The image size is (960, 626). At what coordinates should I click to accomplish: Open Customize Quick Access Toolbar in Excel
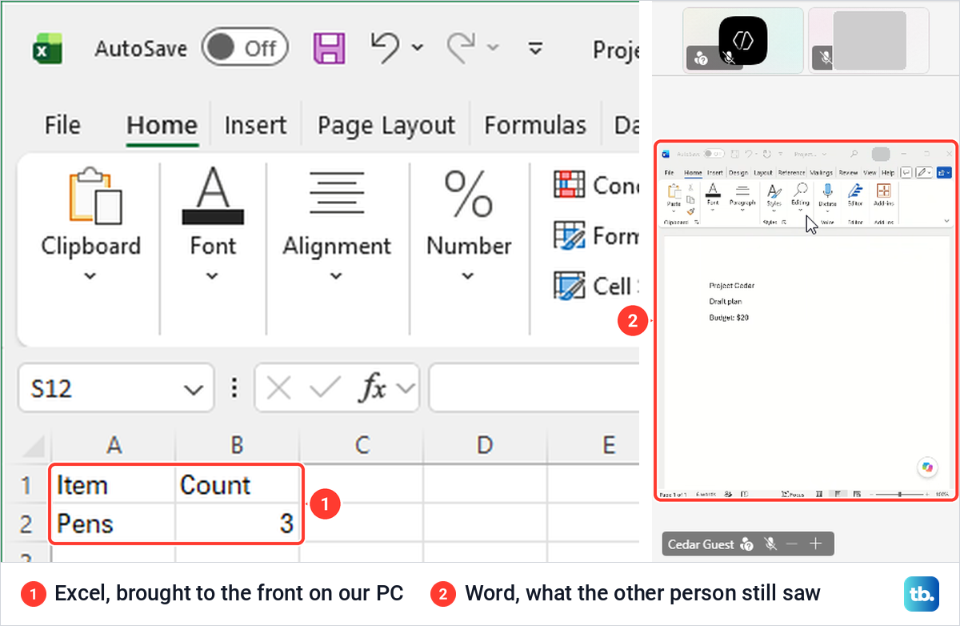pos(537,48)
